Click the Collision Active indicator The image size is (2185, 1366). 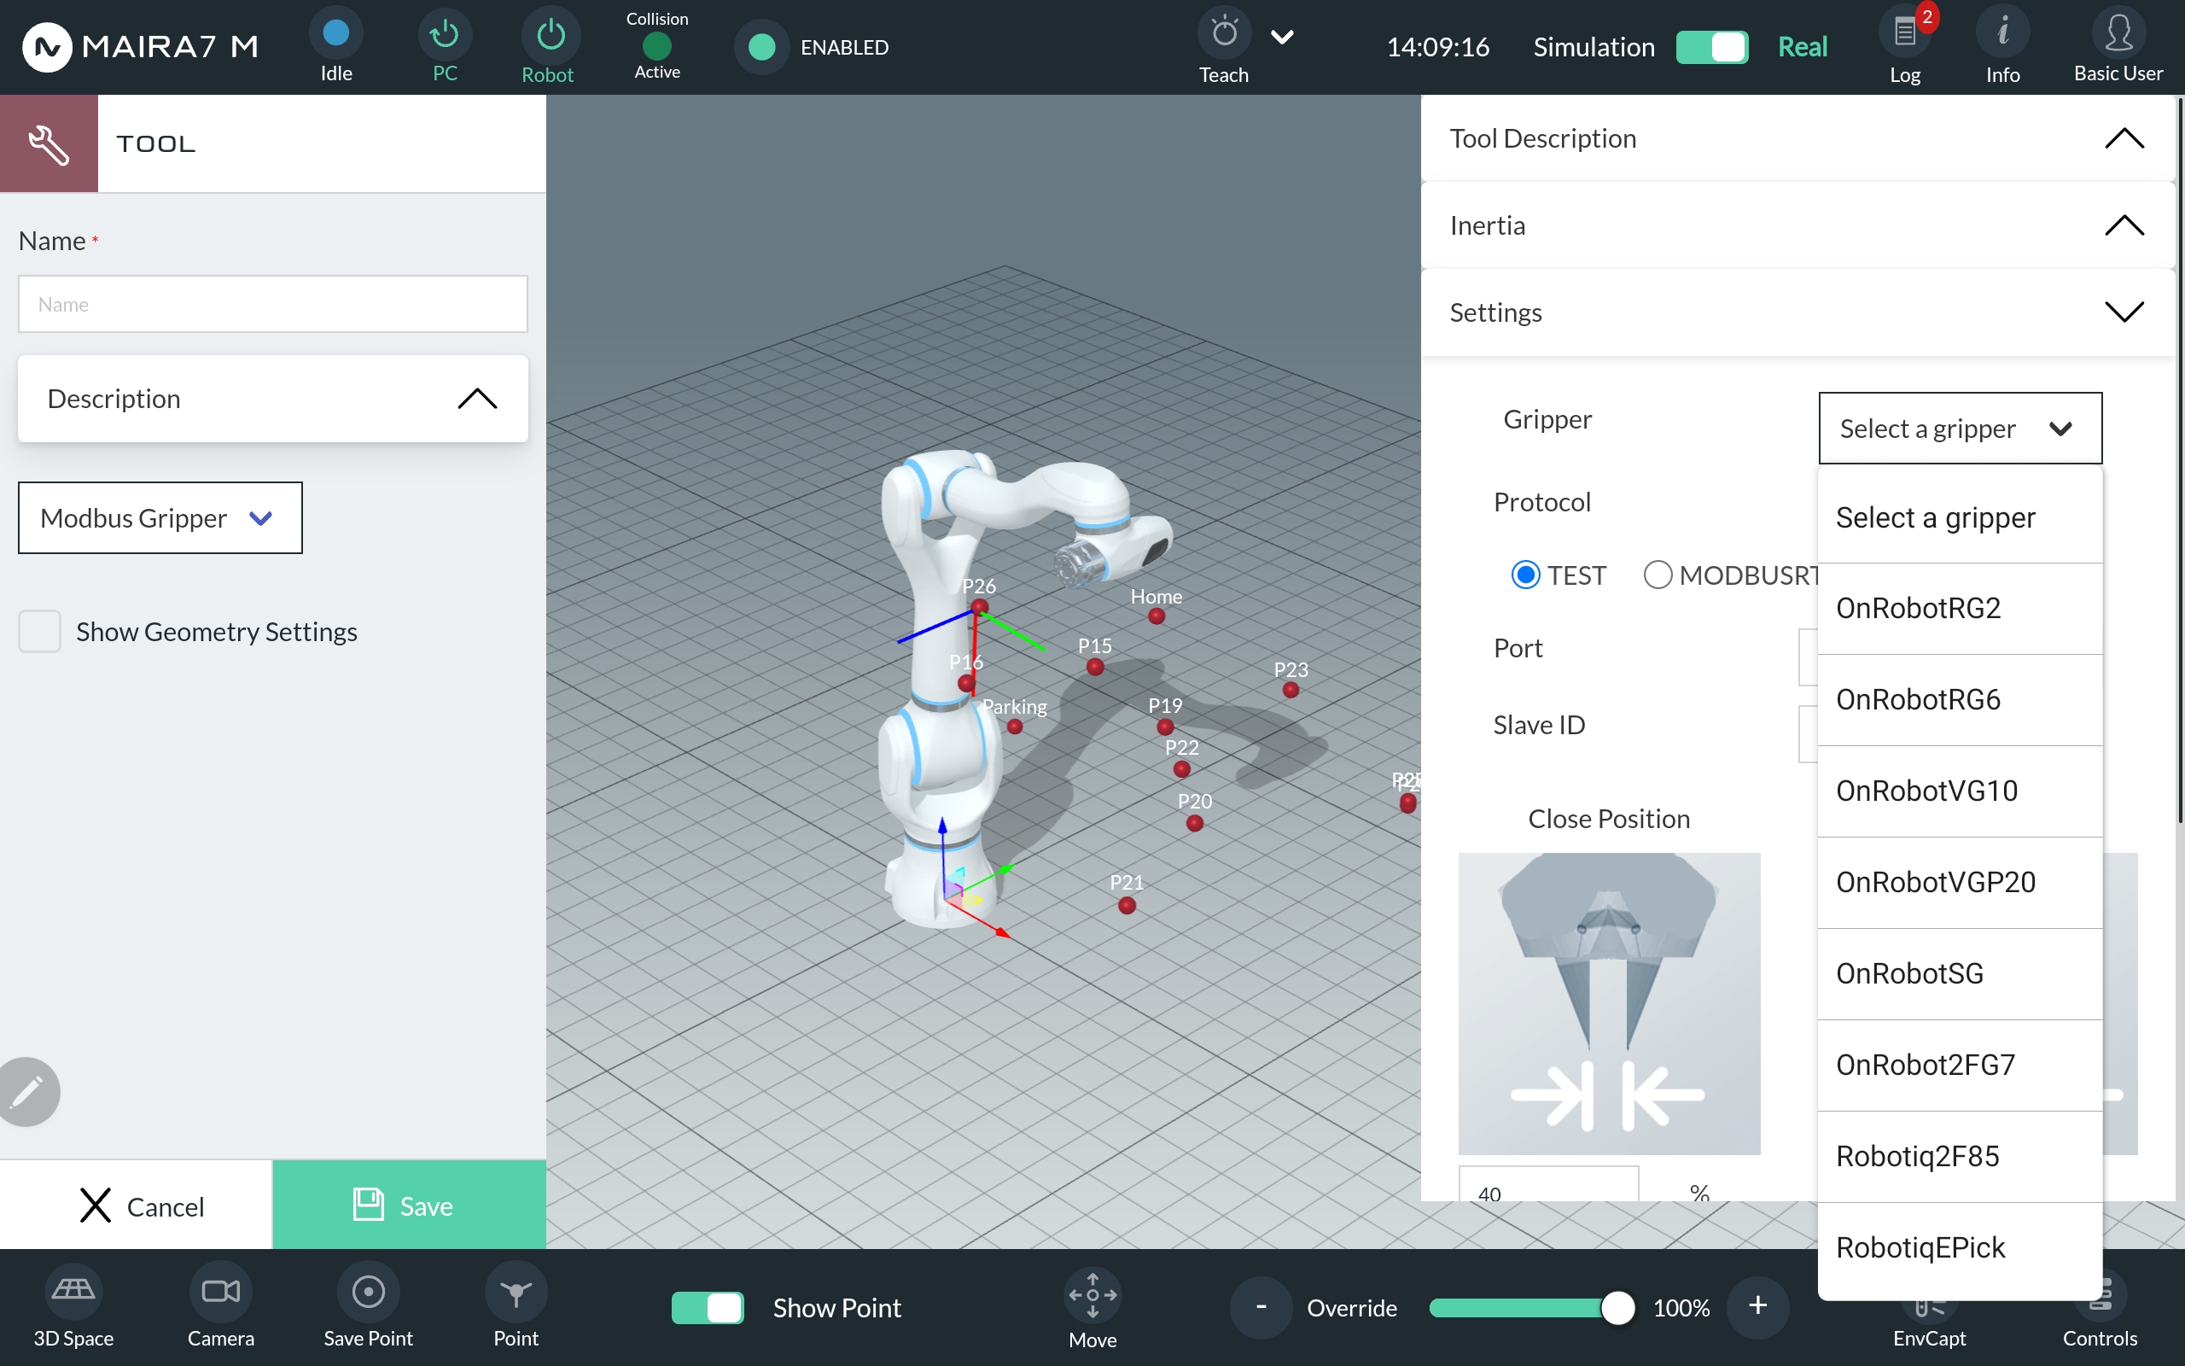click(656, 45)
